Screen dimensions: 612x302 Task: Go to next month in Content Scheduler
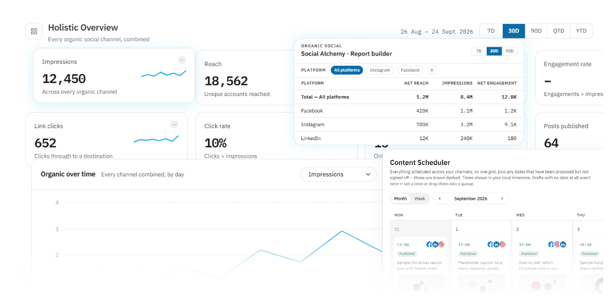pos(502,198)
